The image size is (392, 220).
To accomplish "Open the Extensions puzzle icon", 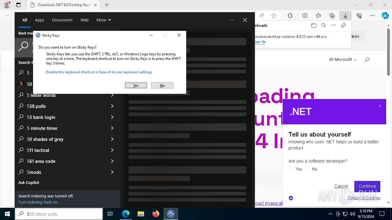I will [290, 16].
